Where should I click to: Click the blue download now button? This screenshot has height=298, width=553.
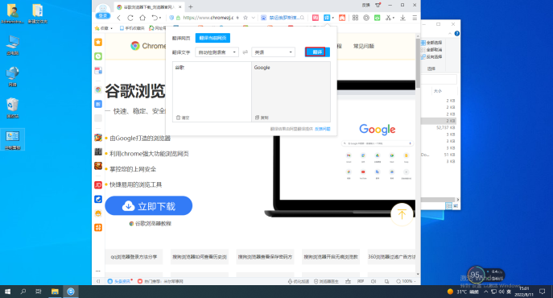(x=148, y=206)
